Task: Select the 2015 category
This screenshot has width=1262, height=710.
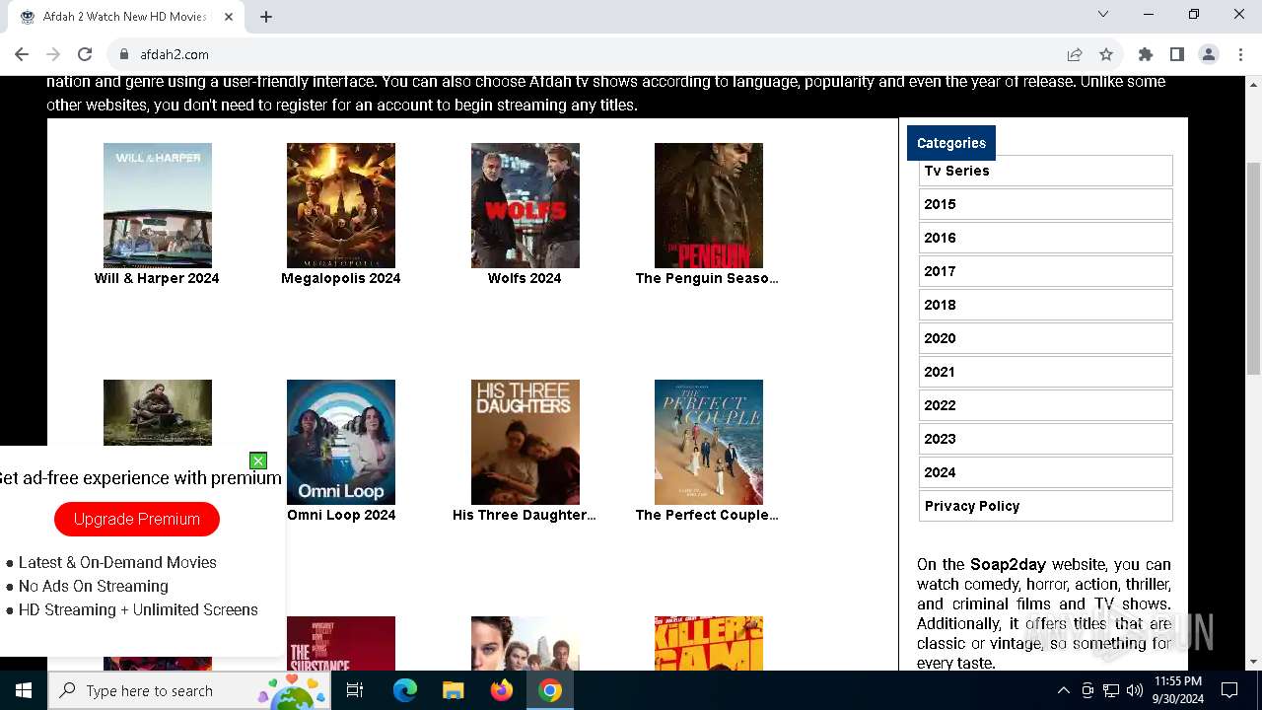Action: coord(1045,204)
